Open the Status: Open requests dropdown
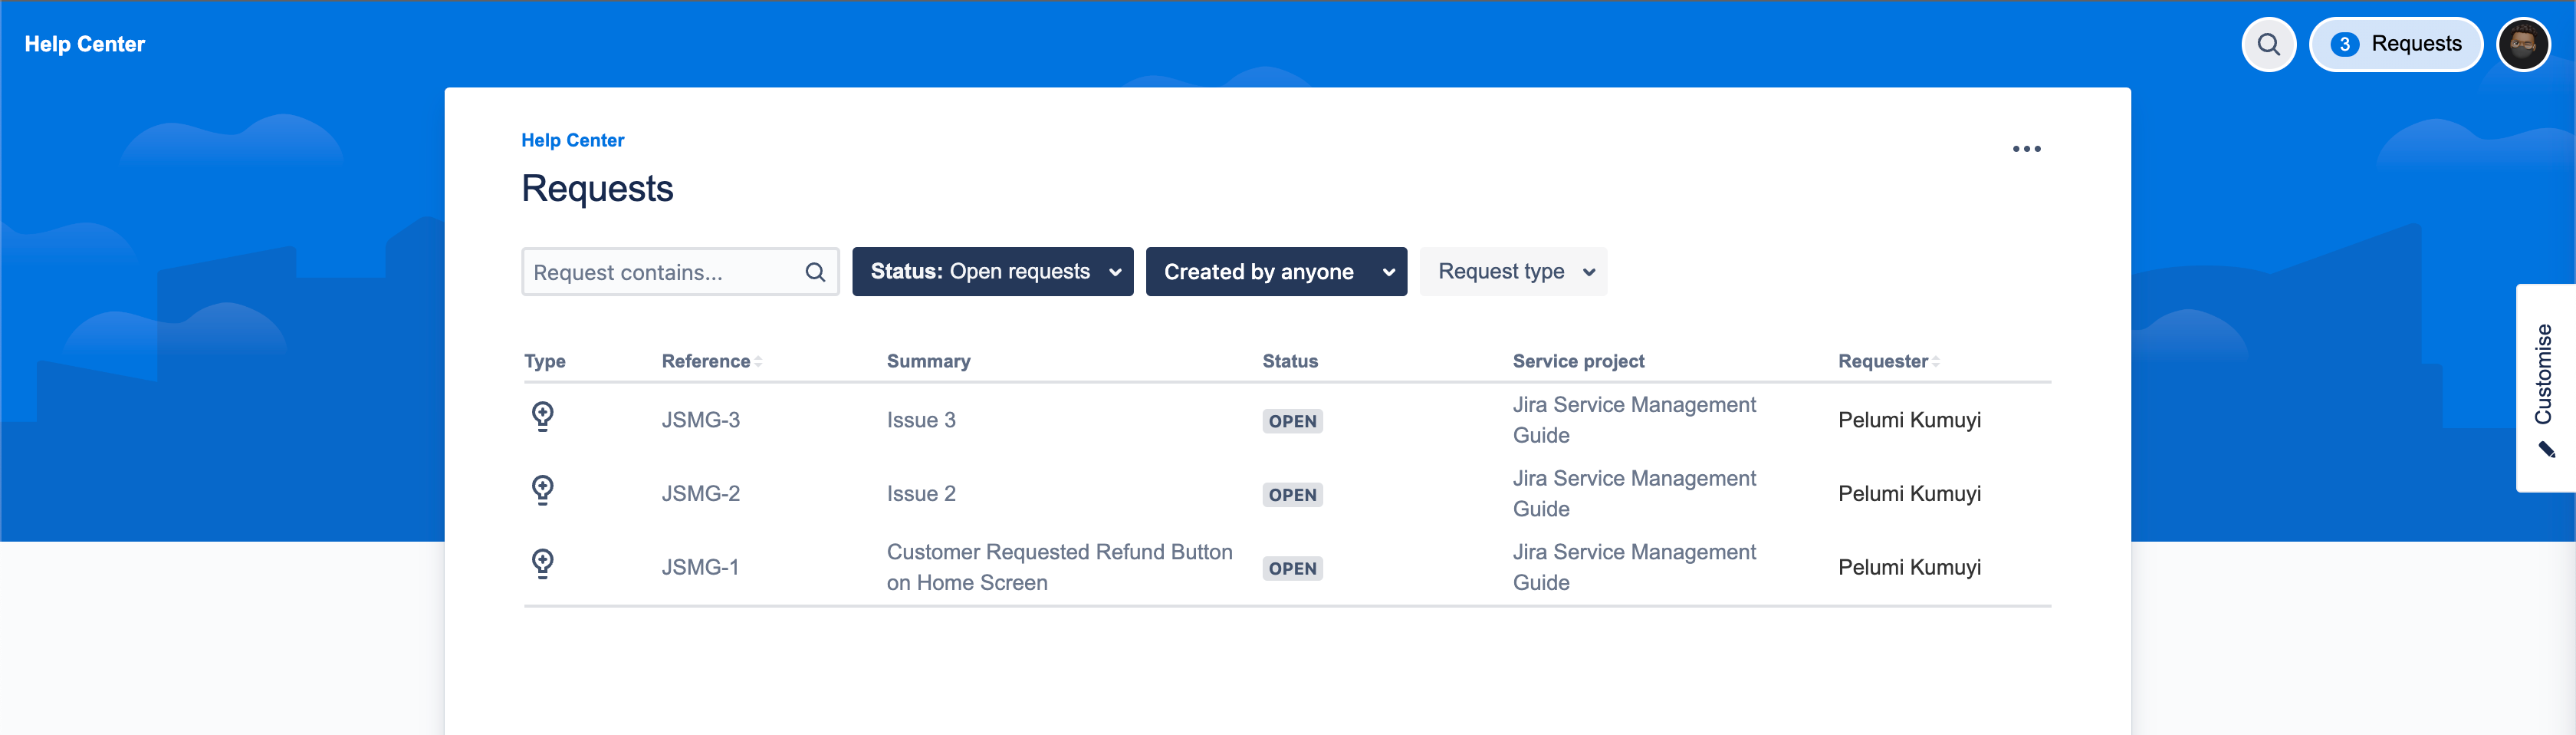The image size is (2576, 735). click(992, 272)
